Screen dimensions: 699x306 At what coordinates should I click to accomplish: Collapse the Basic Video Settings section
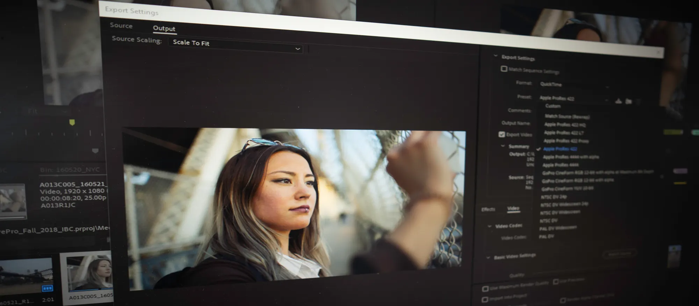click(488, 257)
